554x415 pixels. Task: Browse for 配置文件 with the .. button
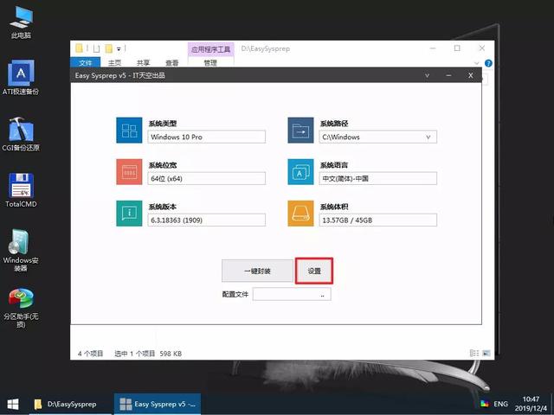pyautogui.click(x=322, y=295)
